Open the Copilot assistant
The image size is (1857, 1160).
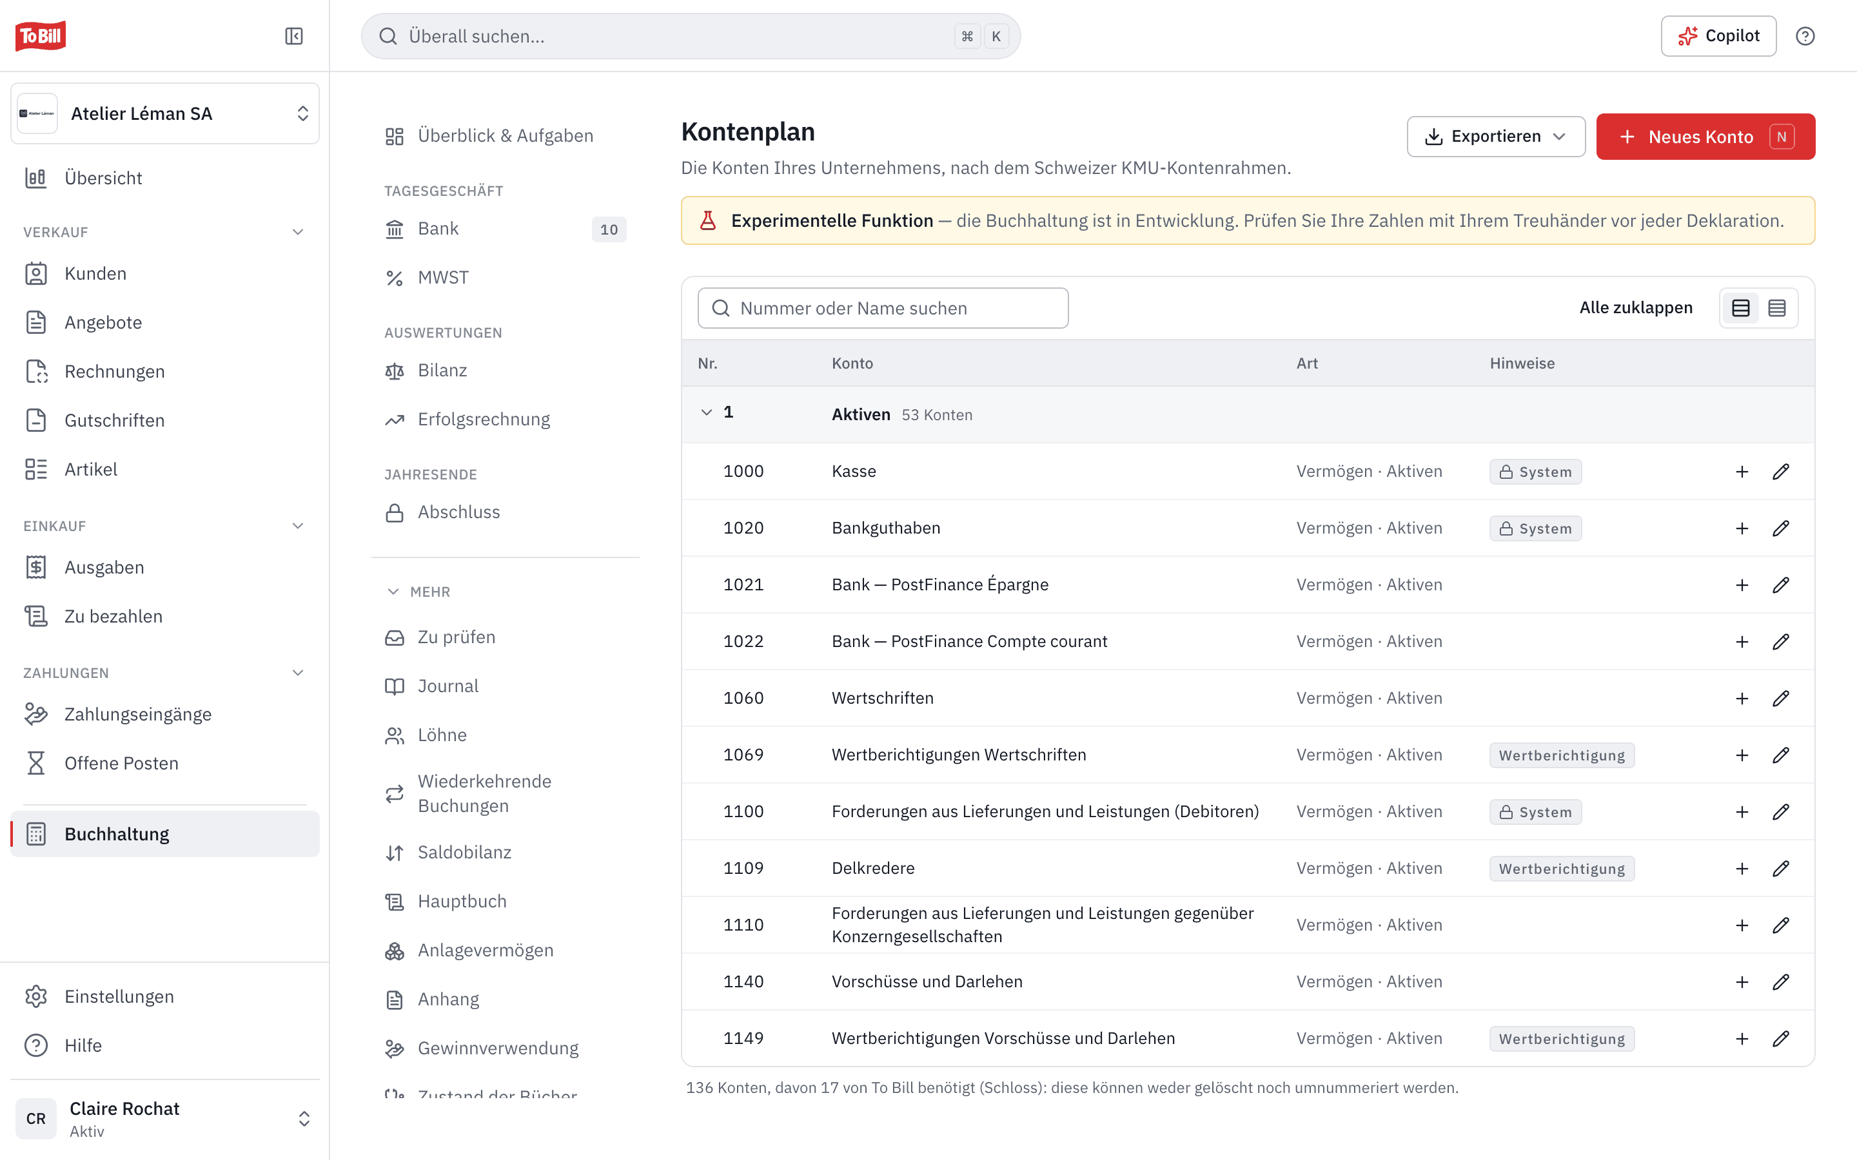coord(1718,36)
